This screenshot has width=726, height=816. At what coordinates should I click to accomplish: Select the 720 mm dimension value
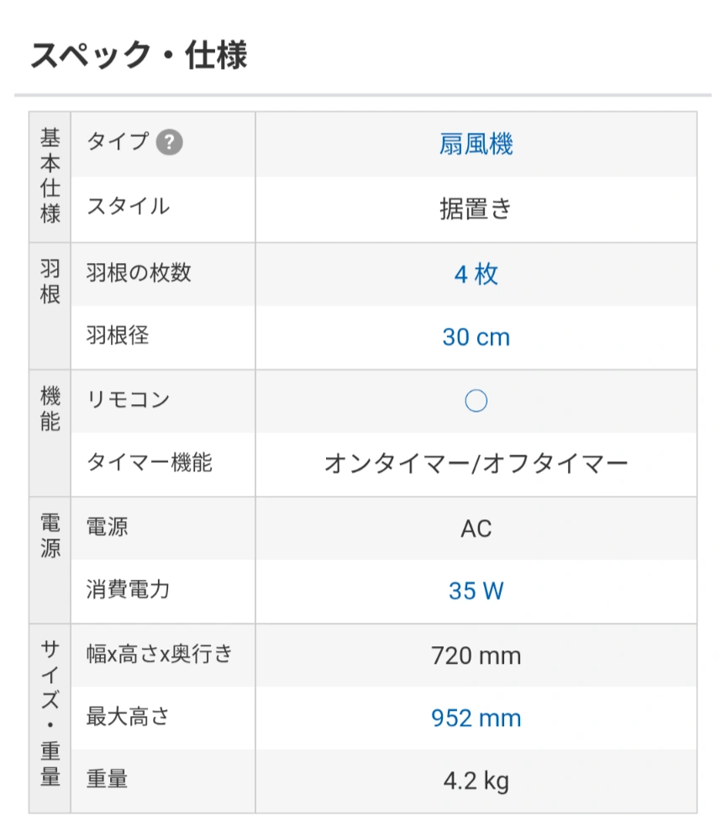point(476,655)
